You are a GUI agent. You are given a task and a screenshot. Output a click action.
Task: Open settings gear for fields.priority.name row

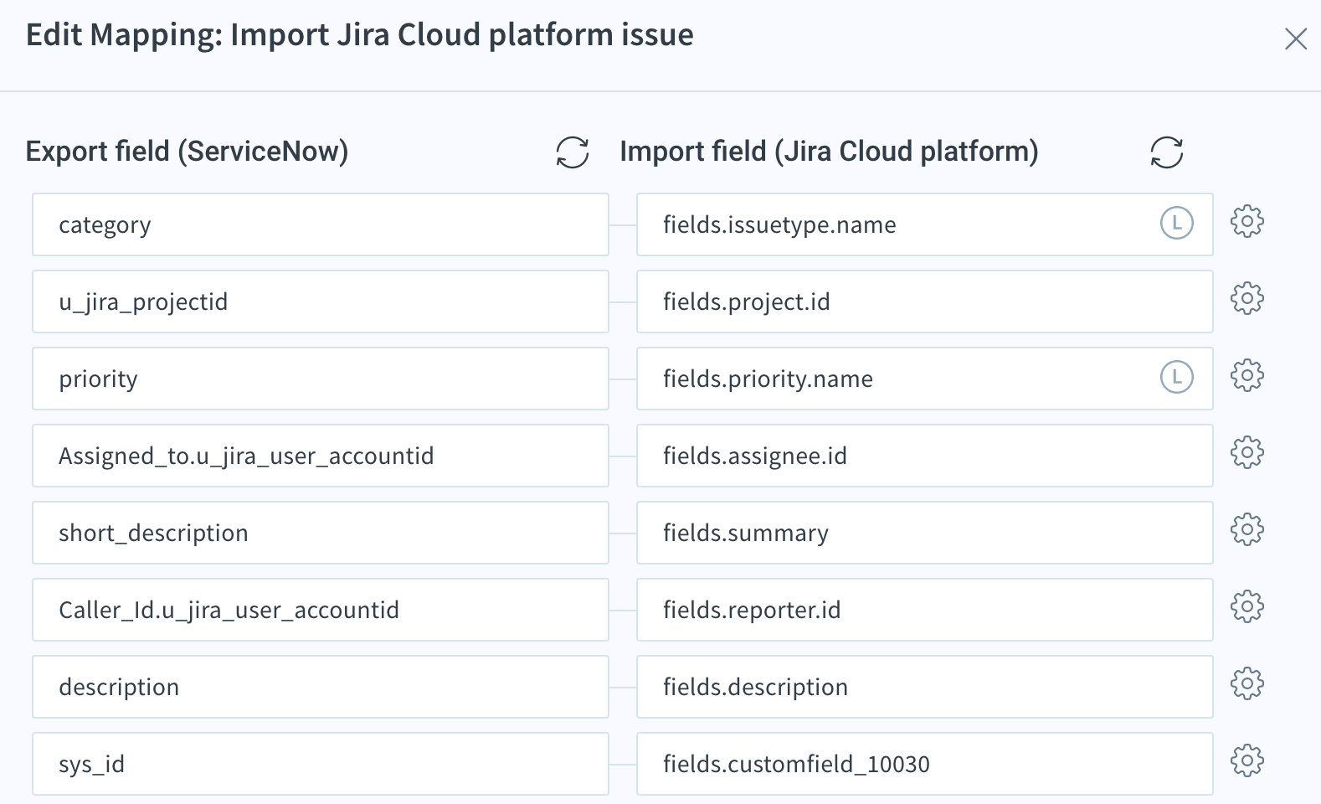(x=1247, y=376)
